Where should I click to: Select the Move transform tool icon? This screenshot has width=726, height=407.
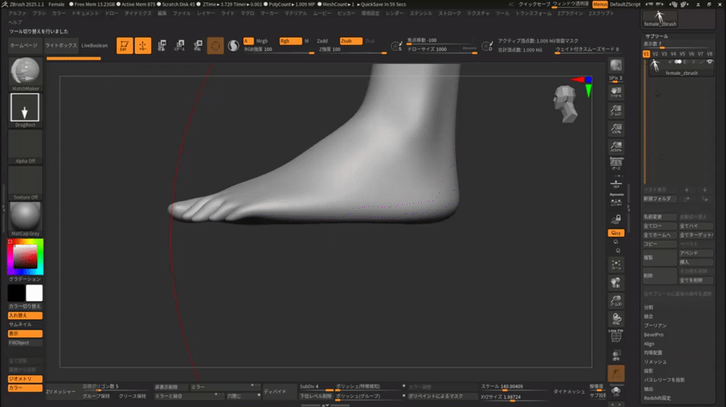click(x=161, y=46)
